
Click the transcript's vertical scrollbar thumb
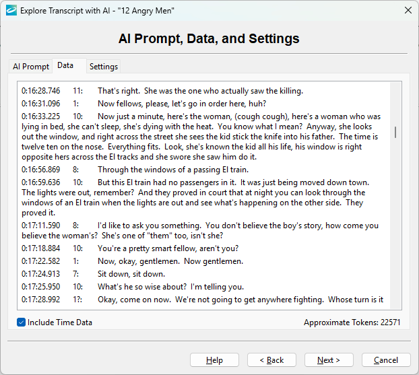tap(395, 132)
